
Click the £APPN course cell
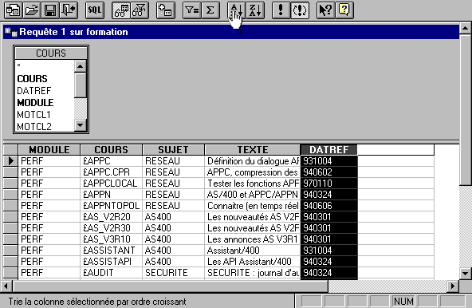pos(111,195)
